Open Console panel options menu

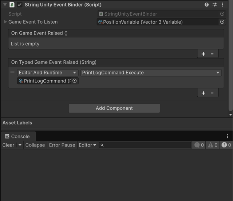click(228, 136)
